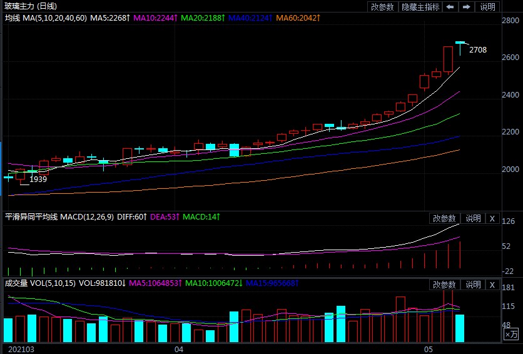Viewport: 523px width, 354px height.
Task: Hide the main indicator (隐藏主指标)
Action: (420, 7)
